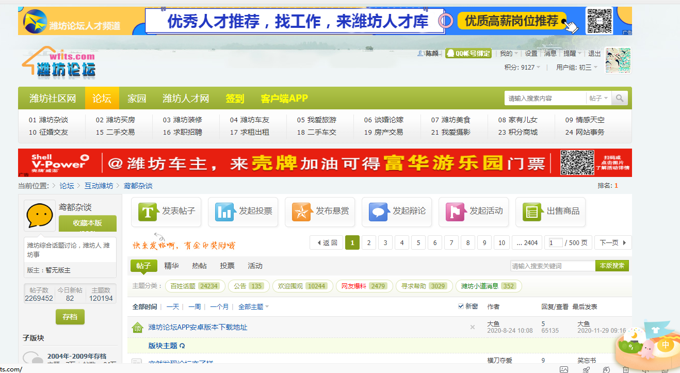Select the 家园 navigation tab
The image size is (680, 373).
click(x=137, y=98)
